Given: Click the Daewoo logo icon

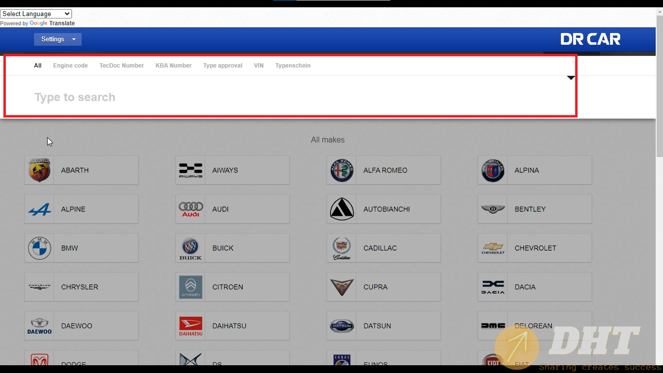Looking at the screenshot, I should (39, 326).
